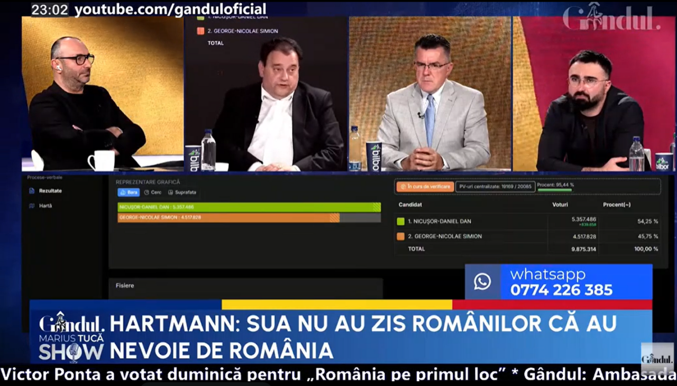Click the Marius Tucă Show logo

[x=72, y=338]
